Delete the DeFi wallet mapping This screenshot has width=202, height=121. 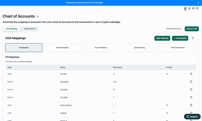191,82
